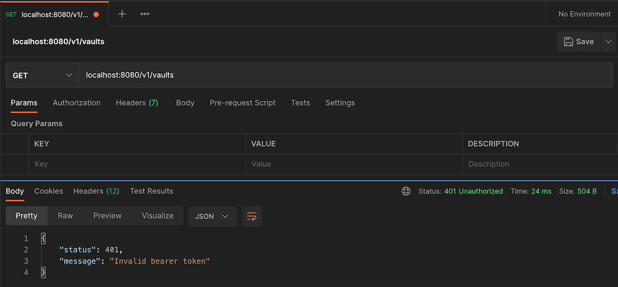Open the GET method dropdown

coord(42,75)
